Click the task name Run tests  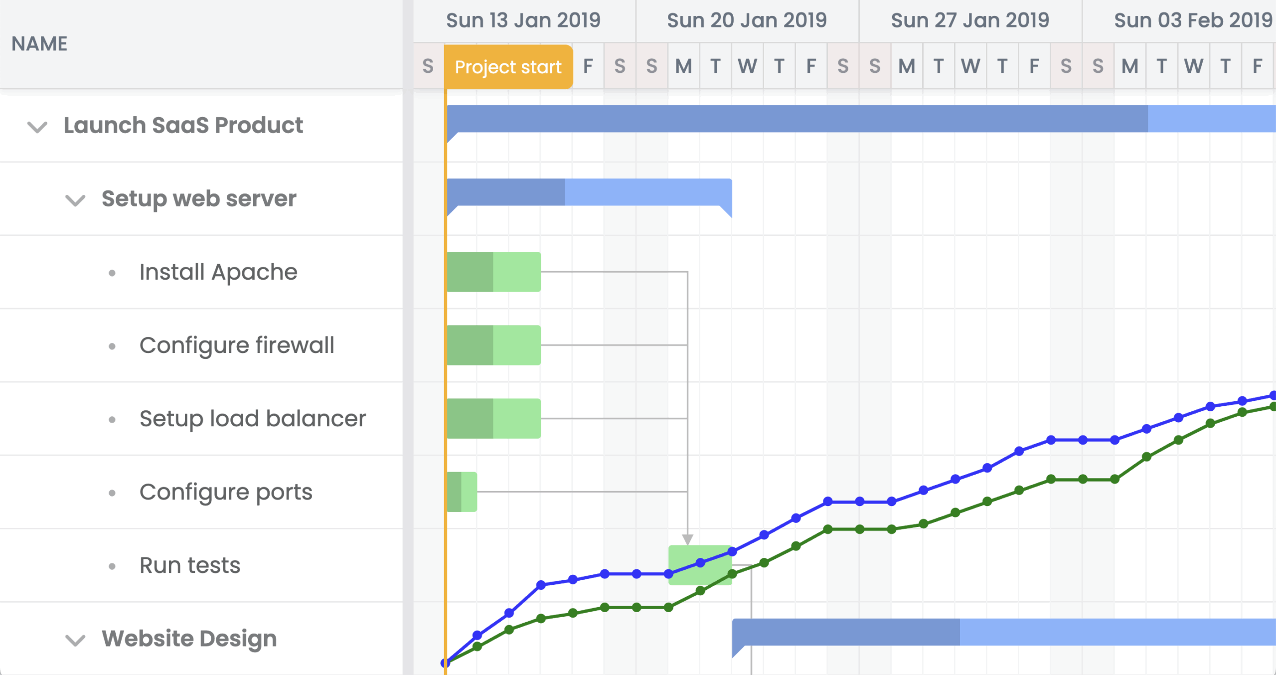point(189,565)
